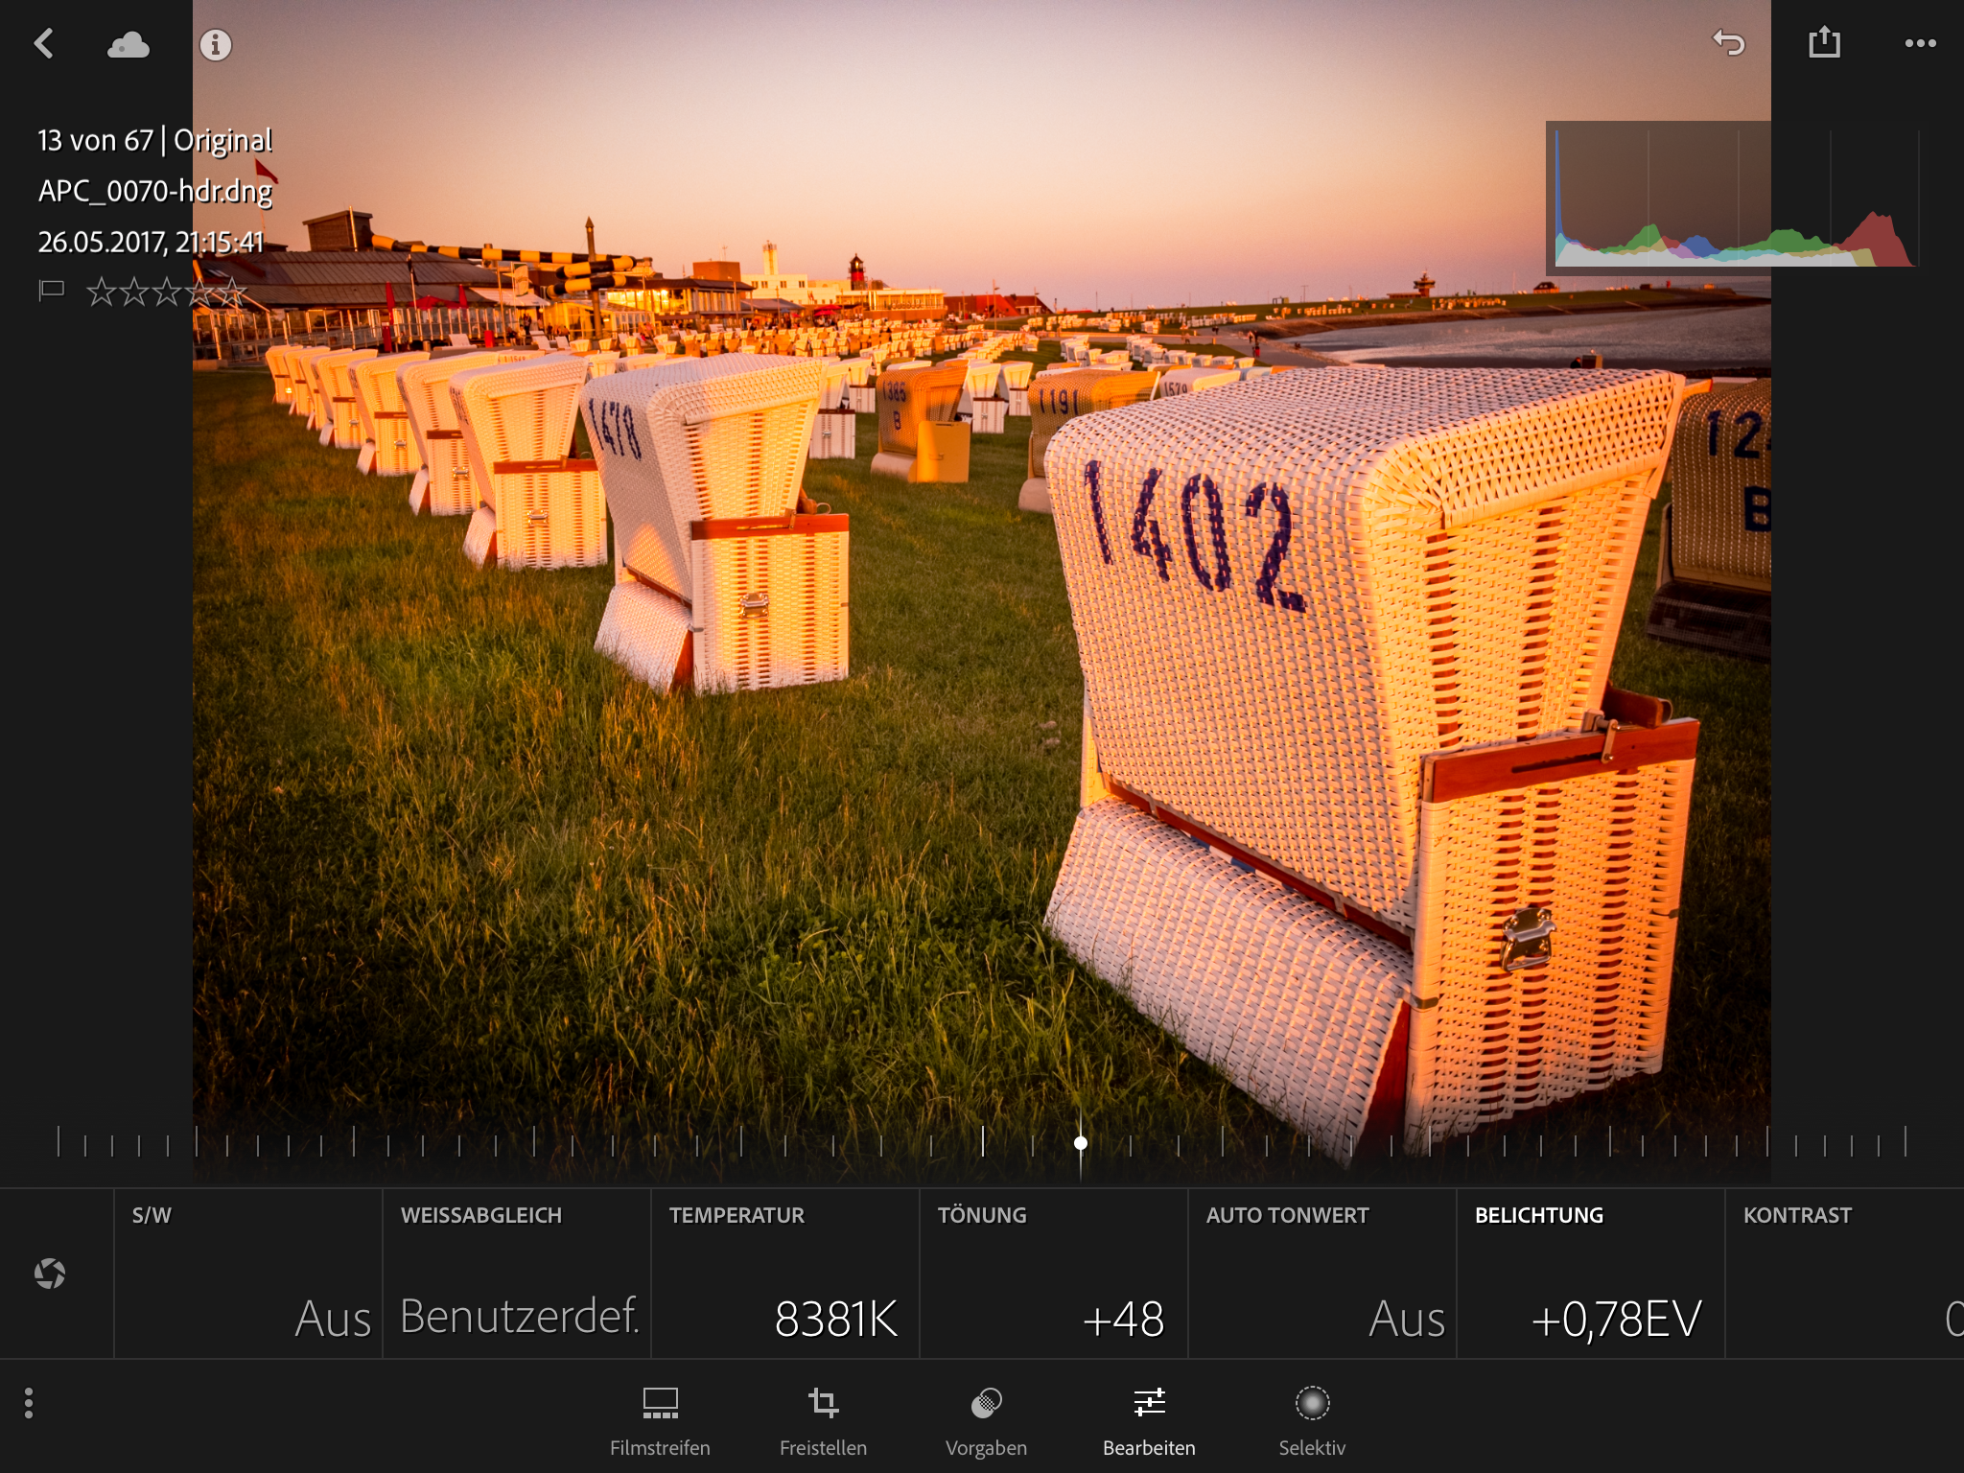This screenshot has height=1473, width=1964.
Task: Open the vertical three-dot menu at bottom left
Action: (x=29, y=1403)
